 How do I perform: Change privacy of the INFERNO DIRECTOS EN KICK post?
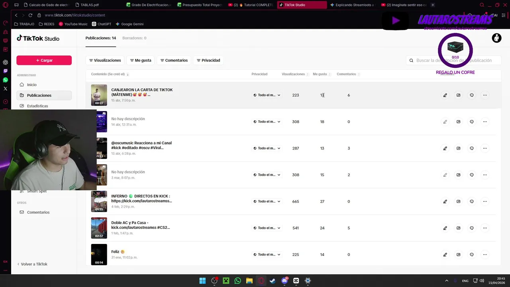pos(267,201)
